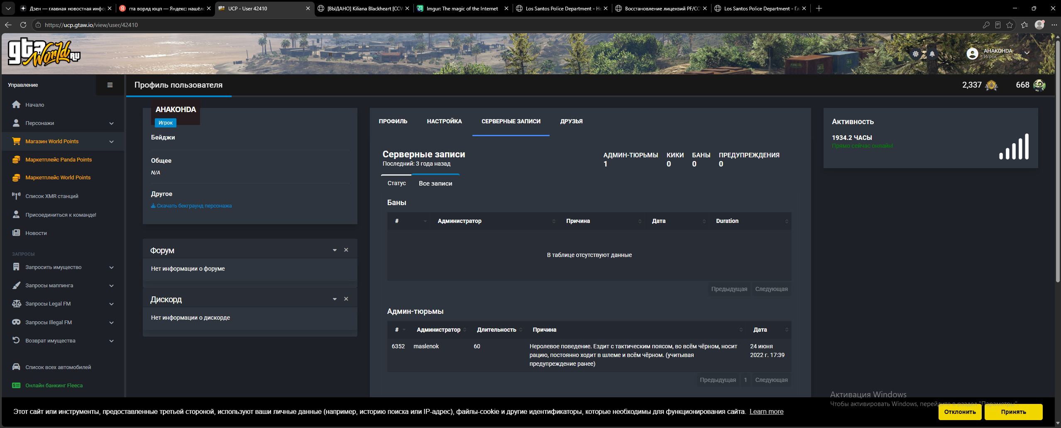
Task: Open the Начало home icon
Action: (x=16, y=105)
